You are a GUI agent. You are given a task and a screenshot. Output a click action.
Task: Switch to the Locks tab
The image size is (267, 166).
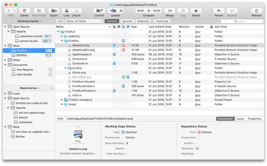point(240,119)
